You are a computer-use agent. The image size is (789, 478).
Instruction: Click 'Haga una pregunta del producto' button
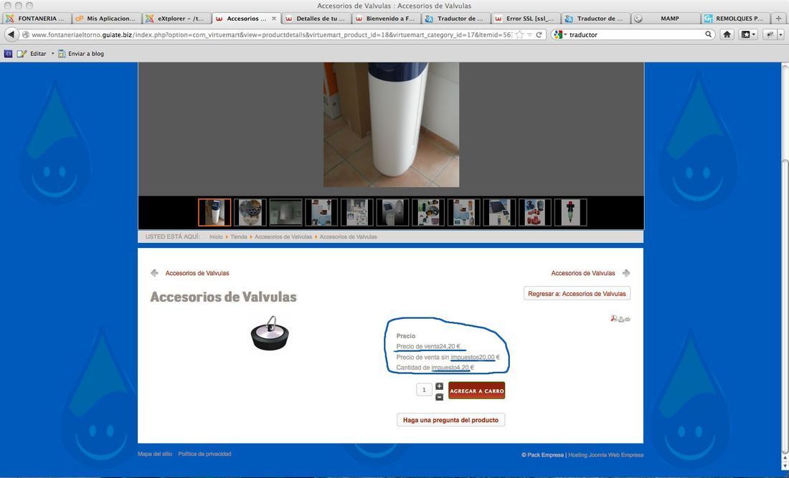click(x=450, y=420)
